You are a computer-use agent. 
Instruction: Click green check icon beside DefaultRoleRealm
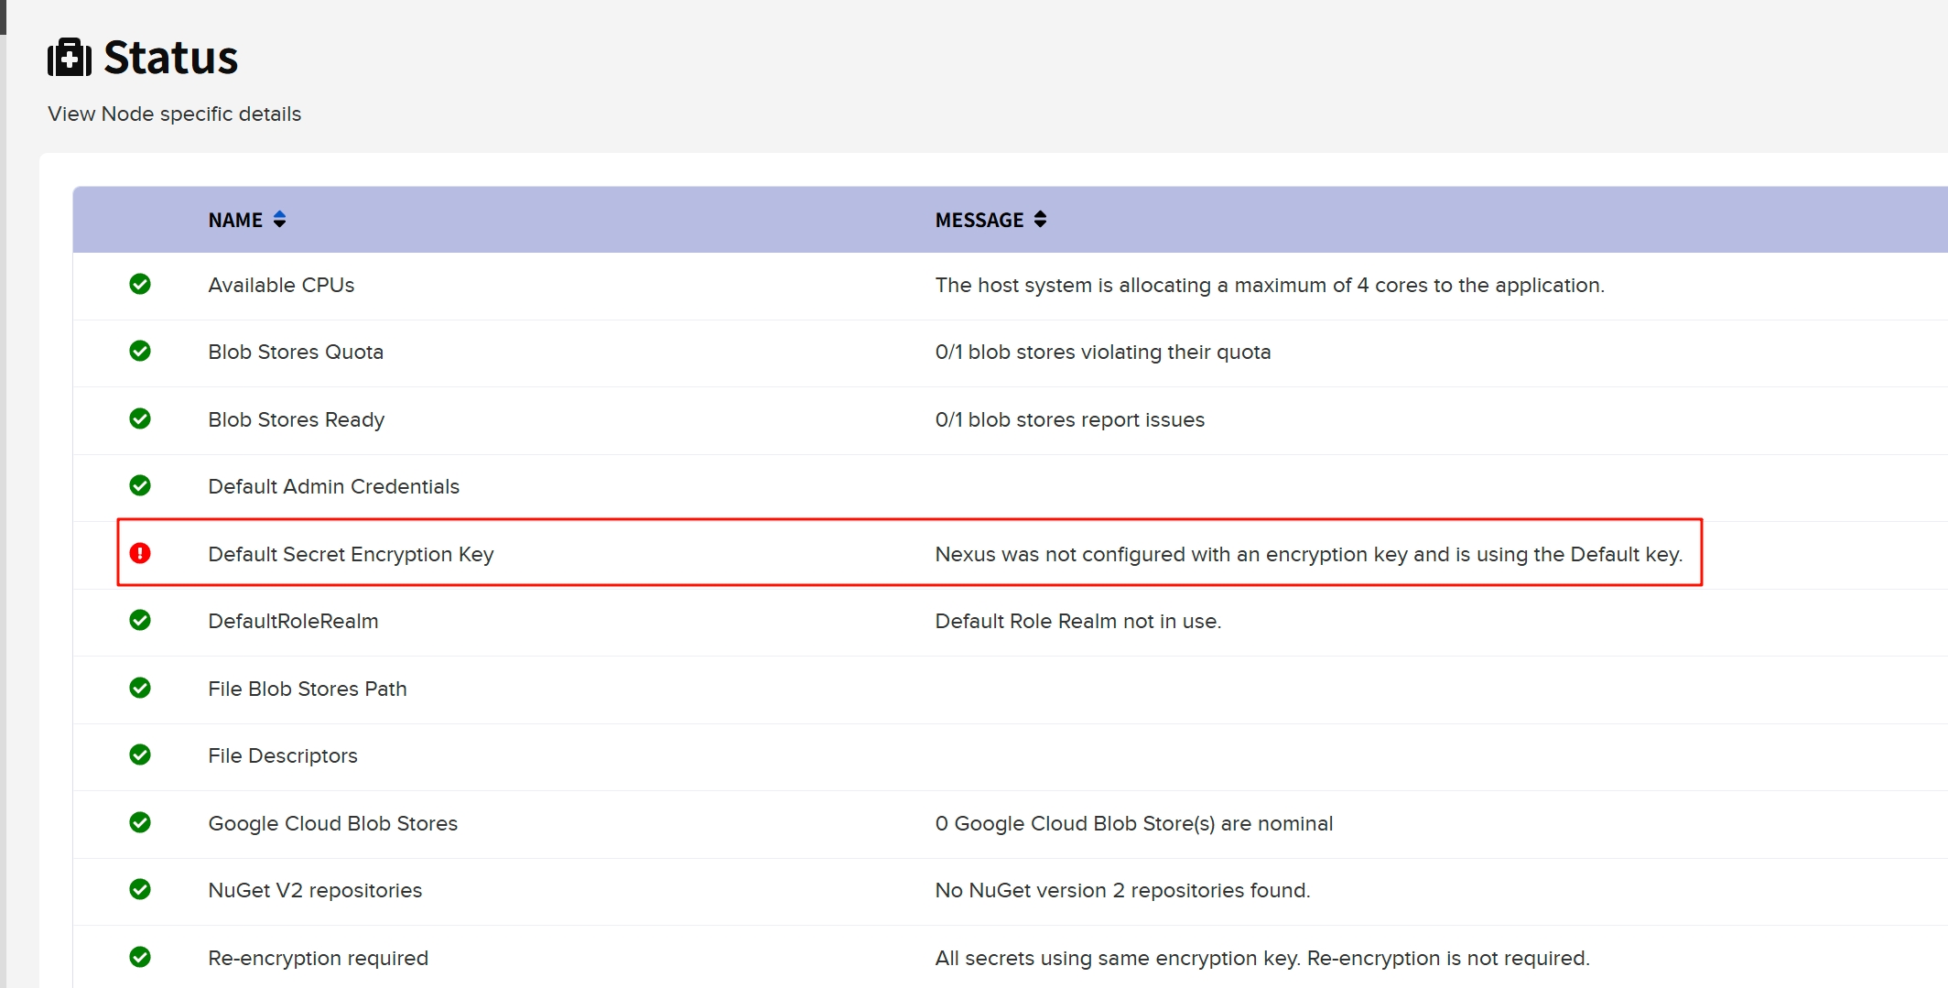(x=140, y=621)
